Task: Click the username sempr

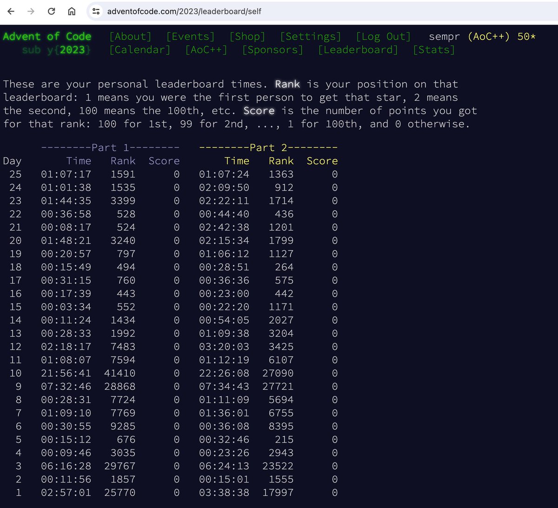Action: [x=445, y=36]
